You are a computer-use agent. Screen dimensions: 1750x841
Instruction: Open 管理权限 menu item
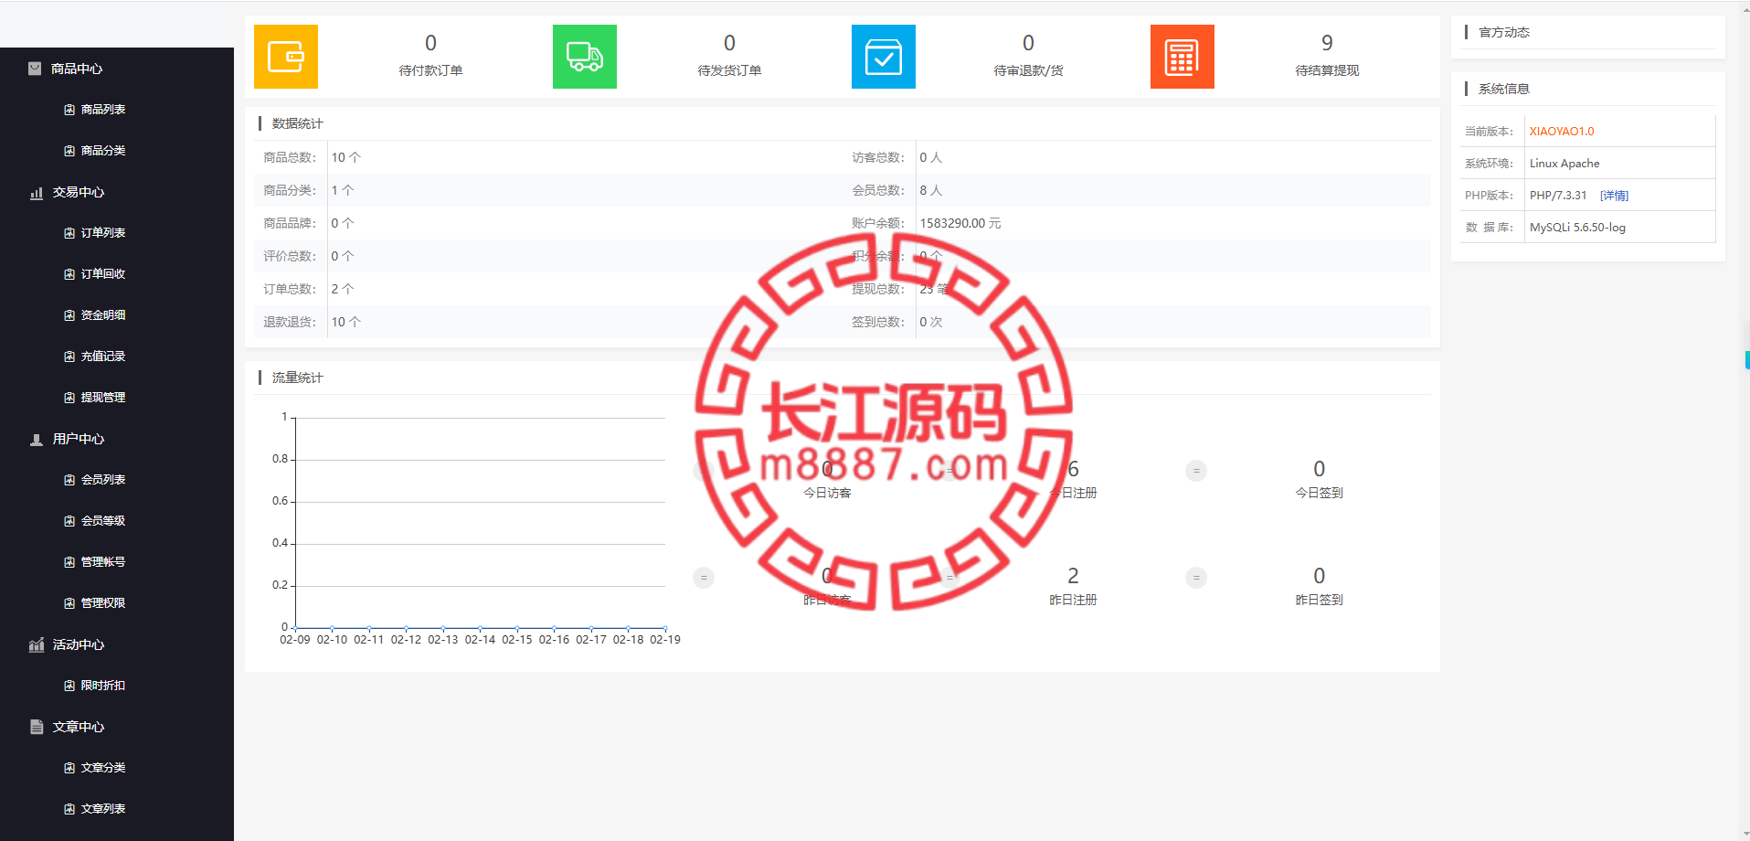(103, 603)
